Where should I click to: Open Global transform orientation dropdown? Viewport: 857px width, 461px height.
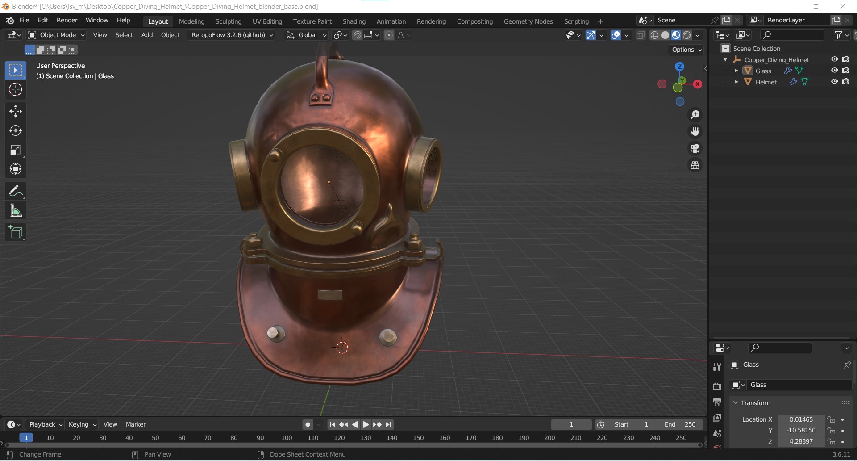(307, 35)
